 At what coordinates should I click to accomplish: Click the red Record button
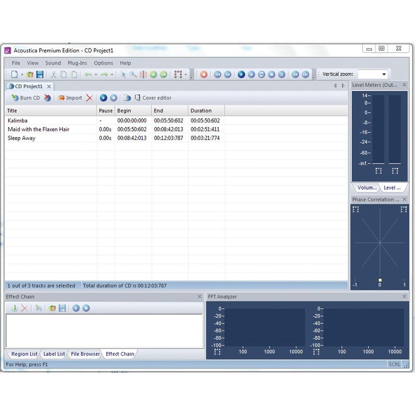coord(204,74)
